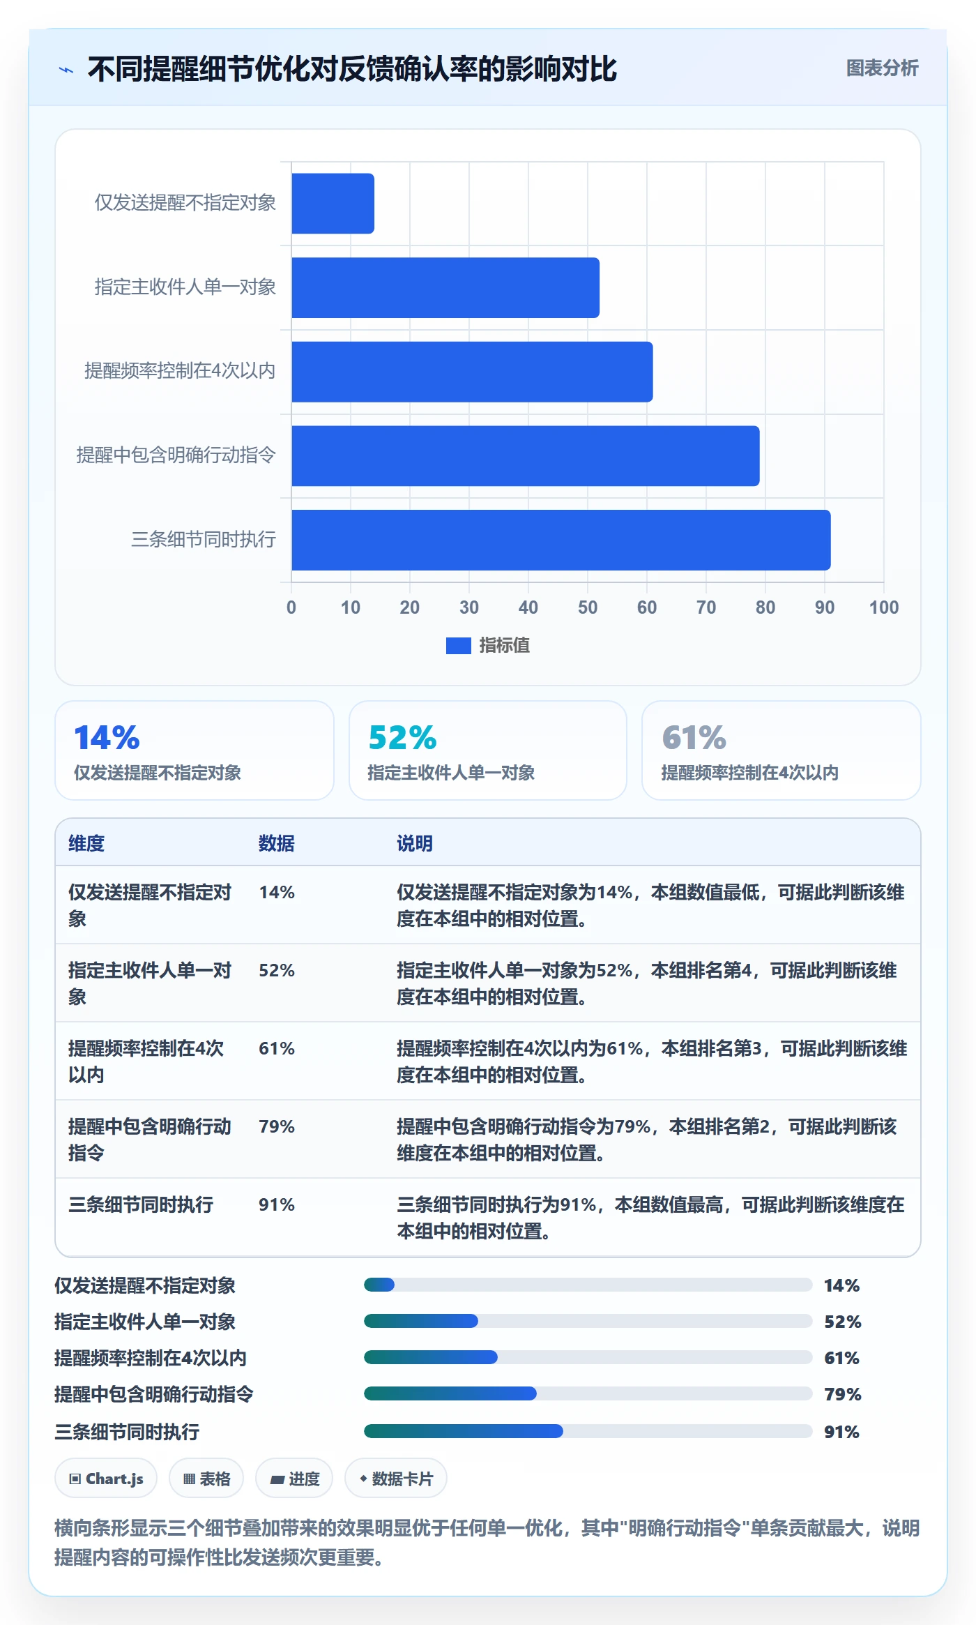
Task: Click the 91% cell in table
Action: click(277, 1204)
